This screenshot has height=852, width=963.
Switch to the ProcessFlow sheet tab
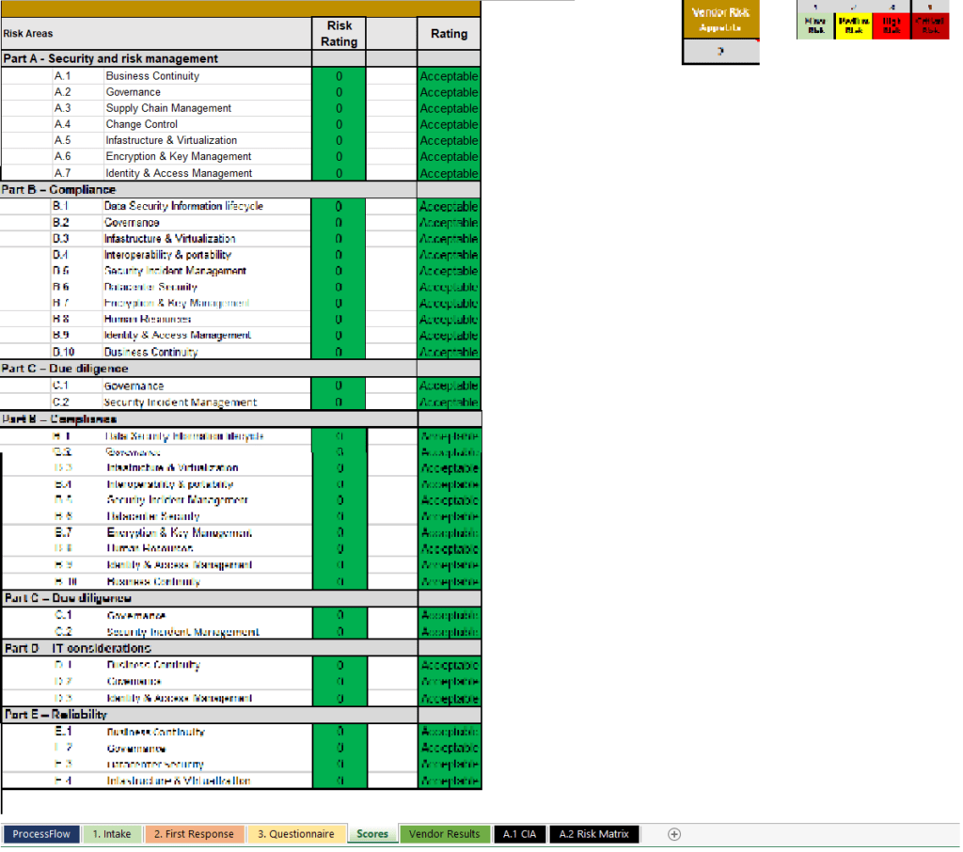pyautogui.click(x=40, y=833)
